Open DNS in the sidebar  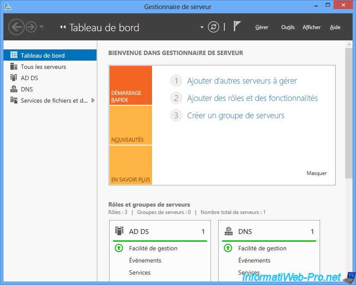[x=50, y=89]
